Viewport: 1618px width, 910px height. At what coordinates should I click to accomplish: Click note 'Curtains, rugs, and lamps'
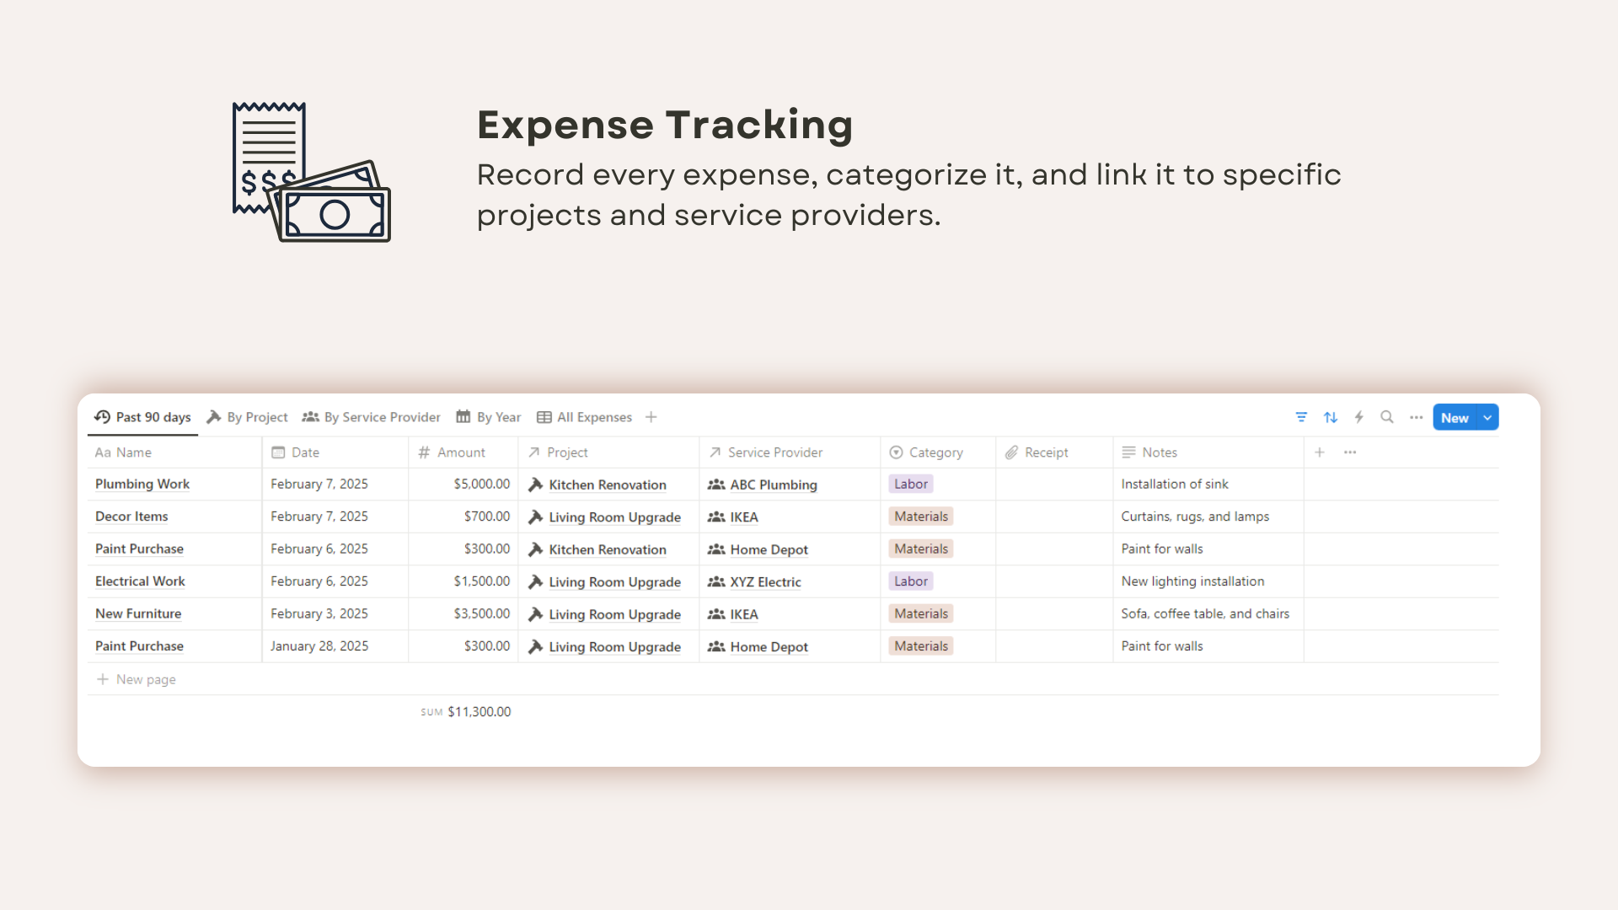click(x=1195, y=517)
